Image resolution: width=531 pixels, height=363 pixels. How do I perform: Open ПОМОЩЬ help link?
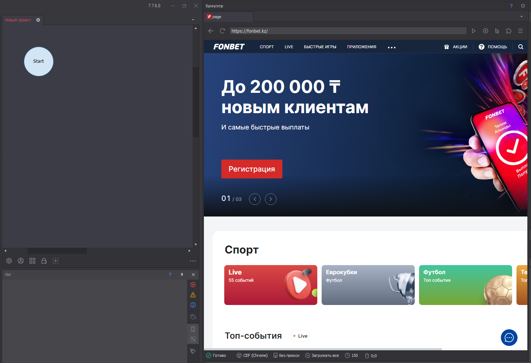click(493, 47)
